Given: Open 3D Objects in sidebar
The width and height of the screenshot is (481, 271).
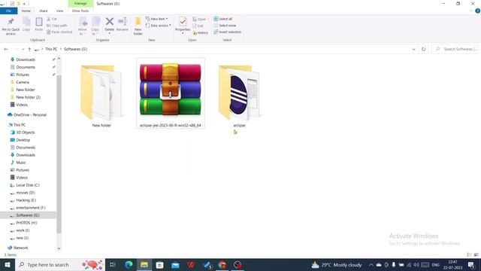Looking at the screenshot, I should click(26, 132).
